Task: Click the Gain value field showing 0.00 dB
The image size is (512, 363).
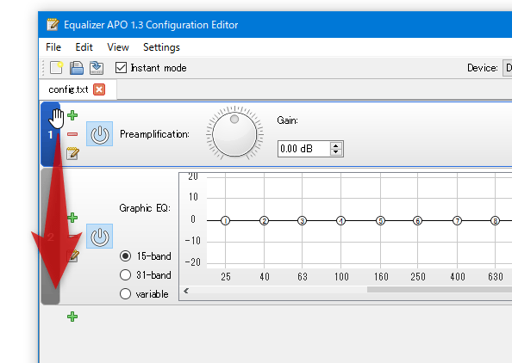Action: (x=303, y=149)
